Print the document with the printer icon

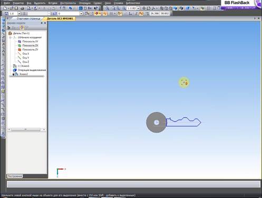(22, 8)
